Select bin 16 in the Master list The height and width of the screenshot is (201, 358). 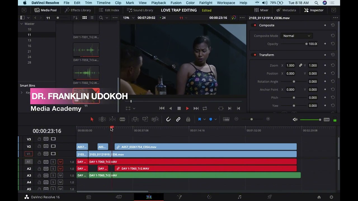click(x=29, y=46)
